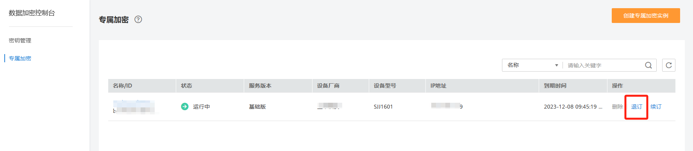This screenshot has height=151, width=693.
Task: Click the 数据加密控制台 title
Action: [x=32, y=13]
